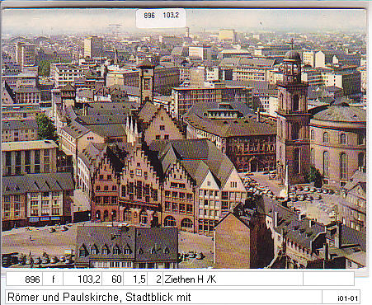Select the cell containing 60
This screenshot has height=305, width=372.
[x=113, y=279]
